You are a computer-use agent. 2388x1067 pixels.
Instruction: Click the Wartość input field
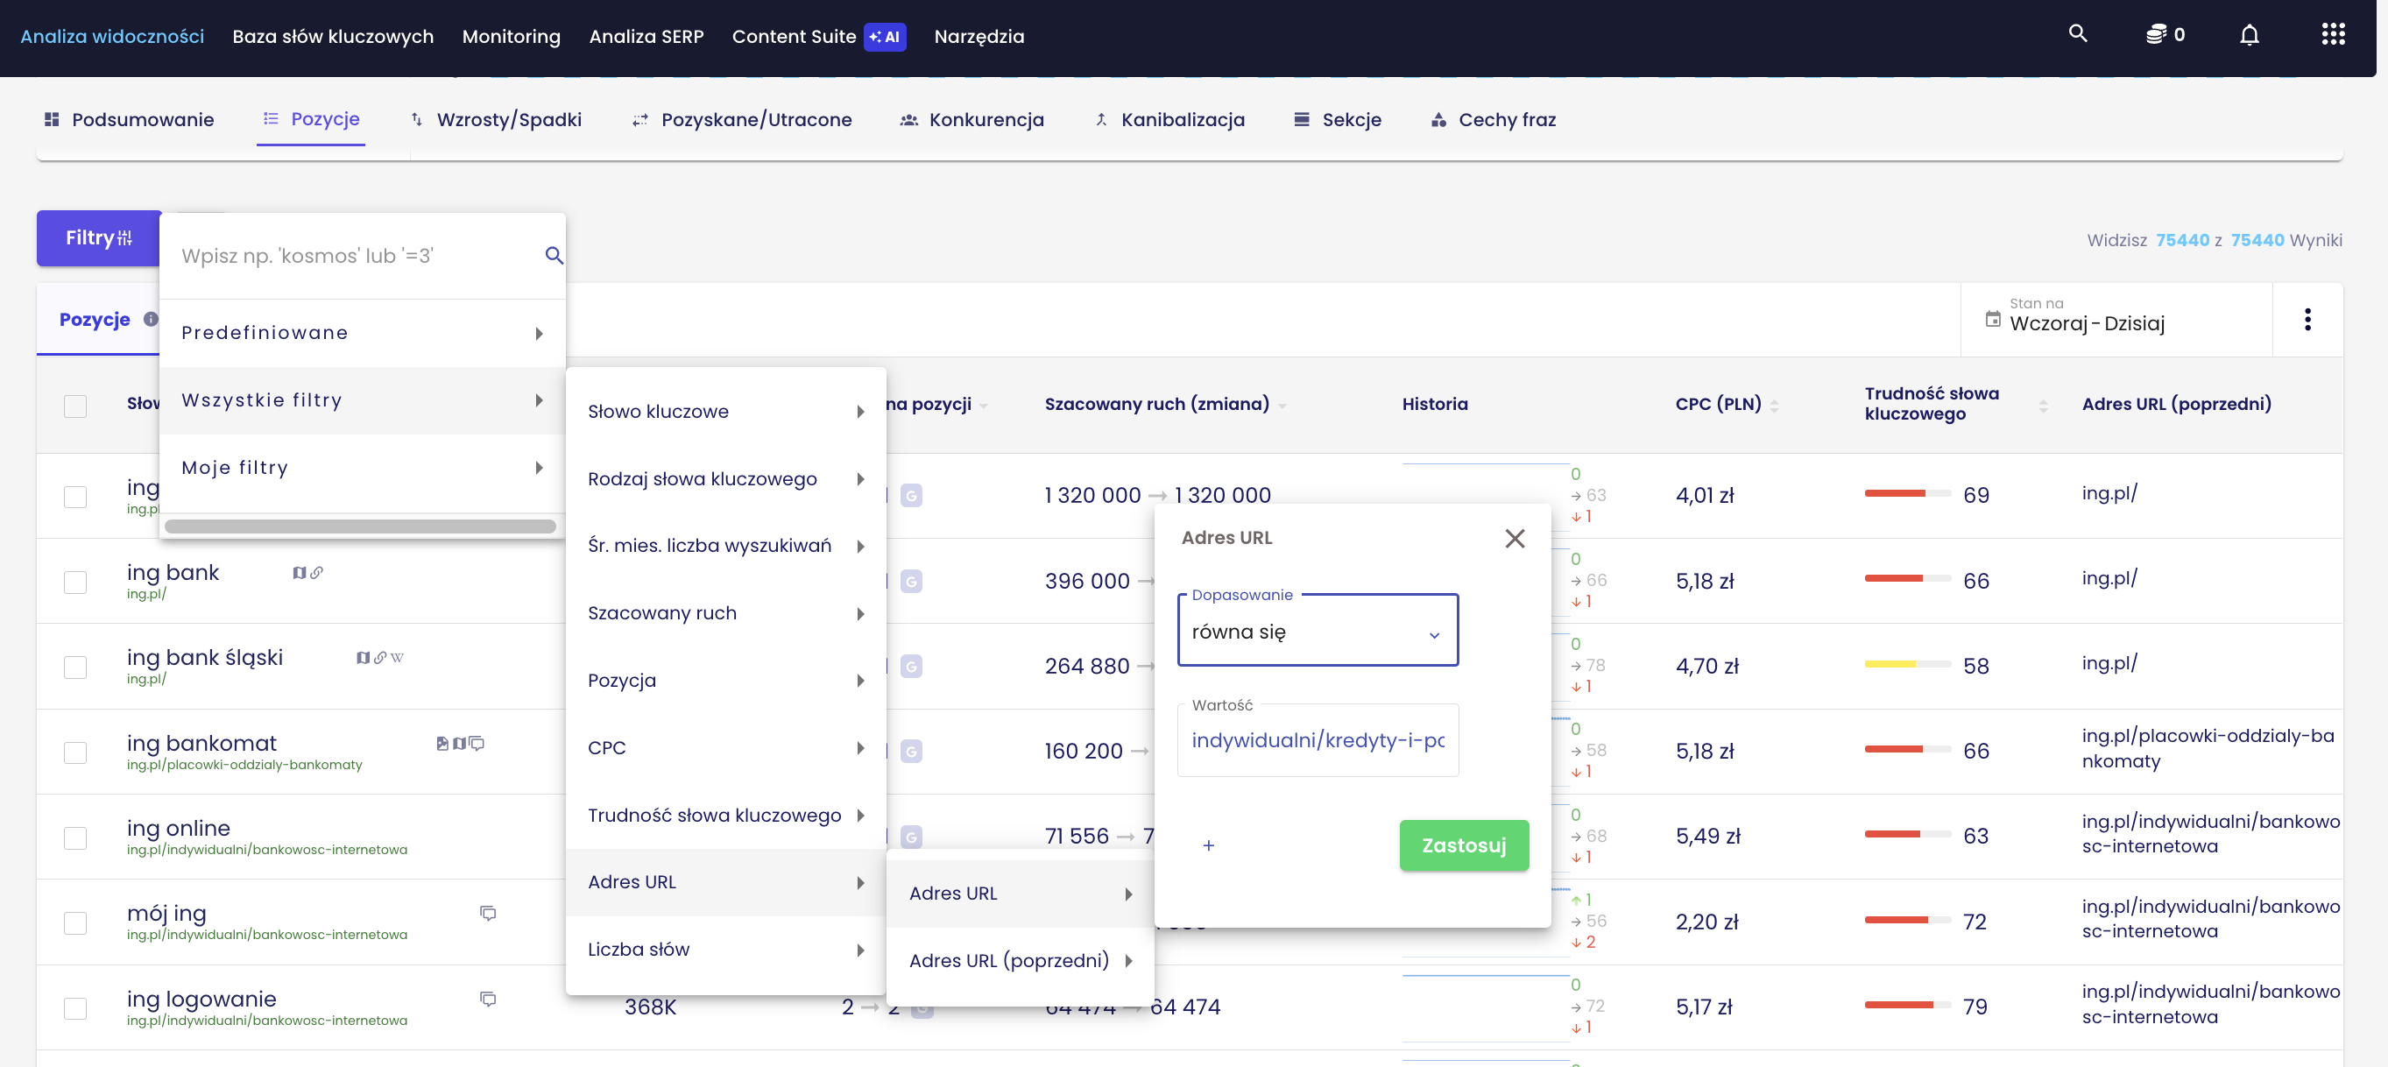point(1318,741)
